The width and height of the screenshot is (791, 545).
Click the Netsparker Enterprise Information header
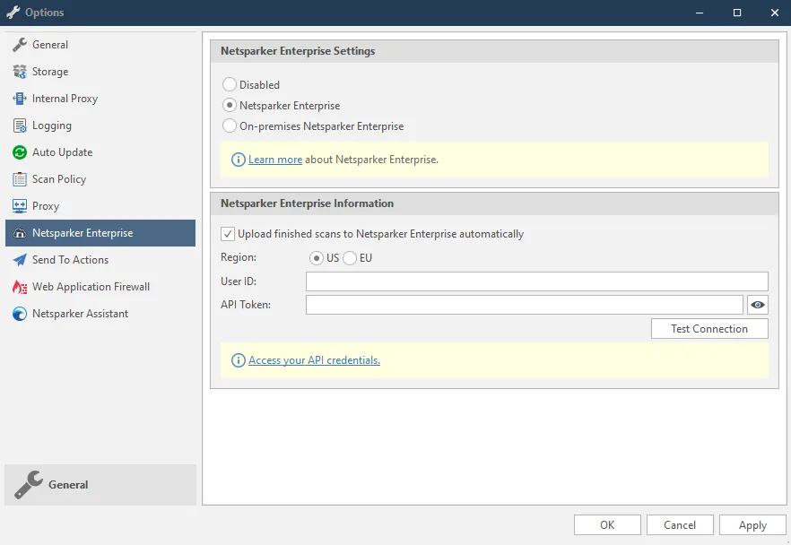(x=494, y=203)
